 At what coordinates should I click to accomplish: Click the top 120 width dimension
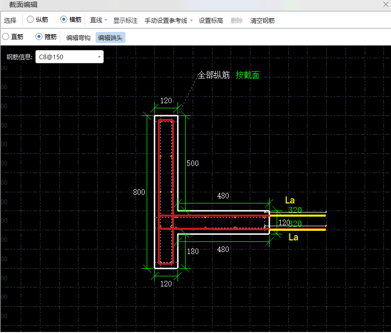166,101
